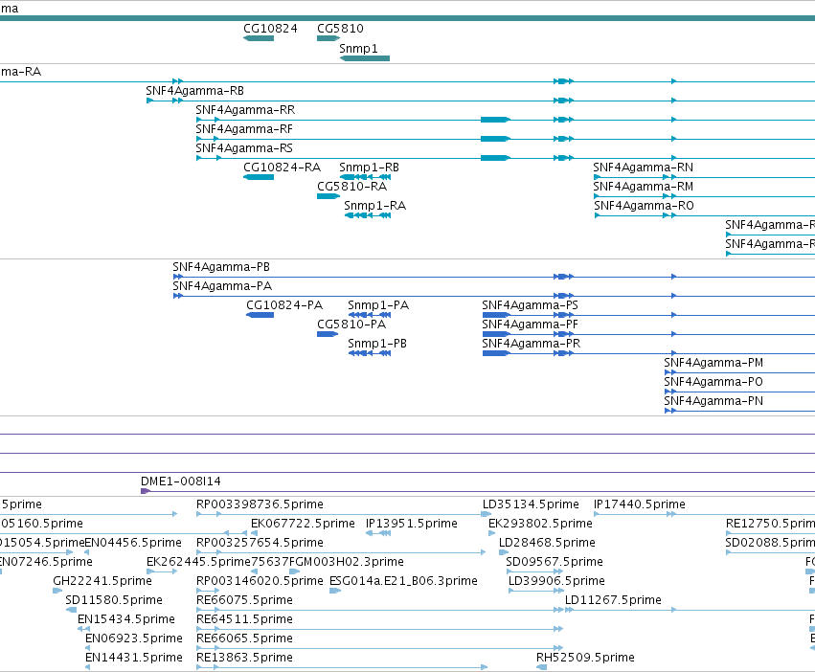The width and height of the screenshot is (815, 672).
Task: Select transcript label SNF4Agamma-RR
Action: pyautogui.click(x=245, y=110)
